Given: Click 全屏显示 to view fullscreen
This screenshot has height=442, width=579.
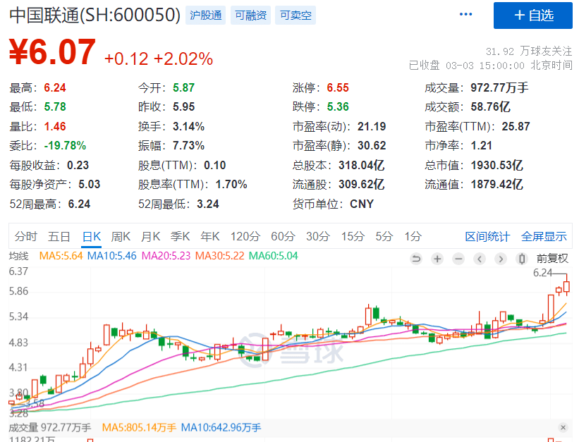Looking at the screenshot, I should point(544,236).
